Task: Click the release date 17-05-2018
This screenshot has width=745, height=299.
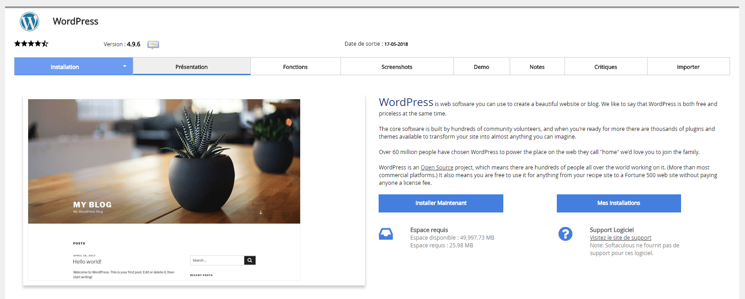Action: (396, 44)
